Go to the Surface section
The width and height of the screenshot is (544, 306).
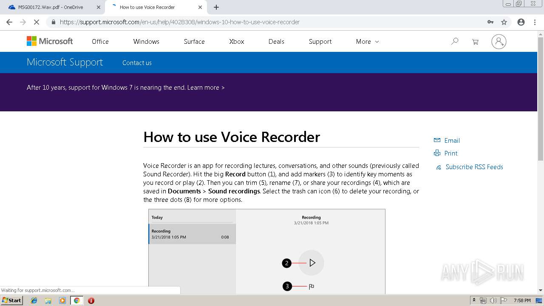pyautogui.click(x=194, y=42)
